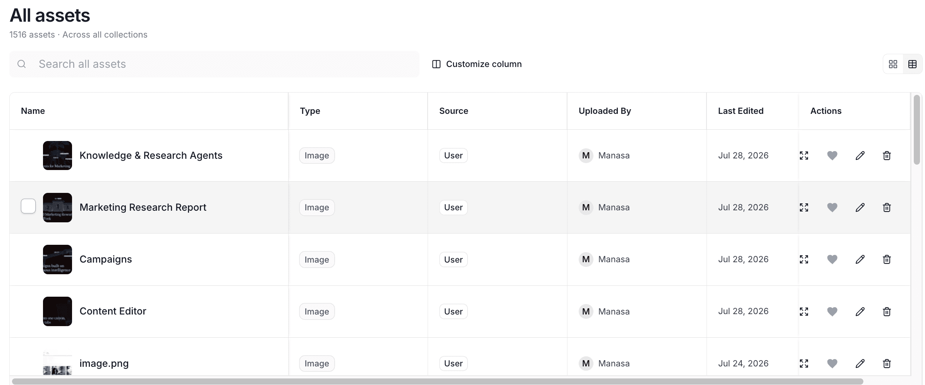Open the Campaigns thumbnail
Viewport: 925px width, 385px height.
pyautogui.click(x=57, y=259)
